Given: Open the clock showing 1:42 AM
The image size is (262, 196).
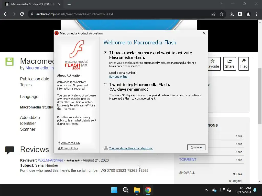Looking at the screenshot, I should pyautogui.click(x=243, y=190).
